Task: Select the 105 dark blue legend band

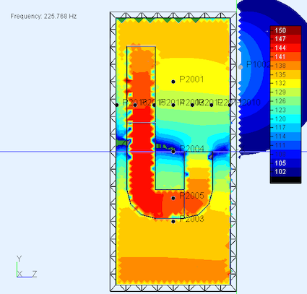Action: (286, 163)
